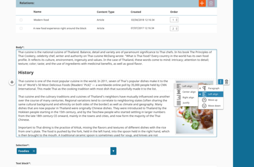Screen dimensions: 254x167
Task: Delete block using trash icon near paragraph
Action: click(226, 82)
